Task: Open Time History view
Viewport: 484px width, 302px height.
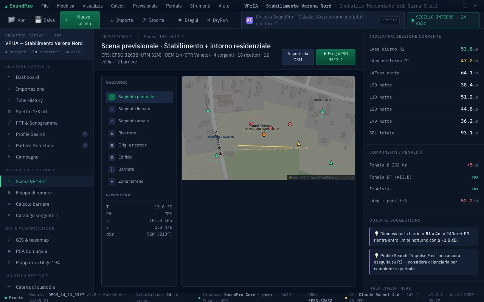Action: click(x=47, y=100)
